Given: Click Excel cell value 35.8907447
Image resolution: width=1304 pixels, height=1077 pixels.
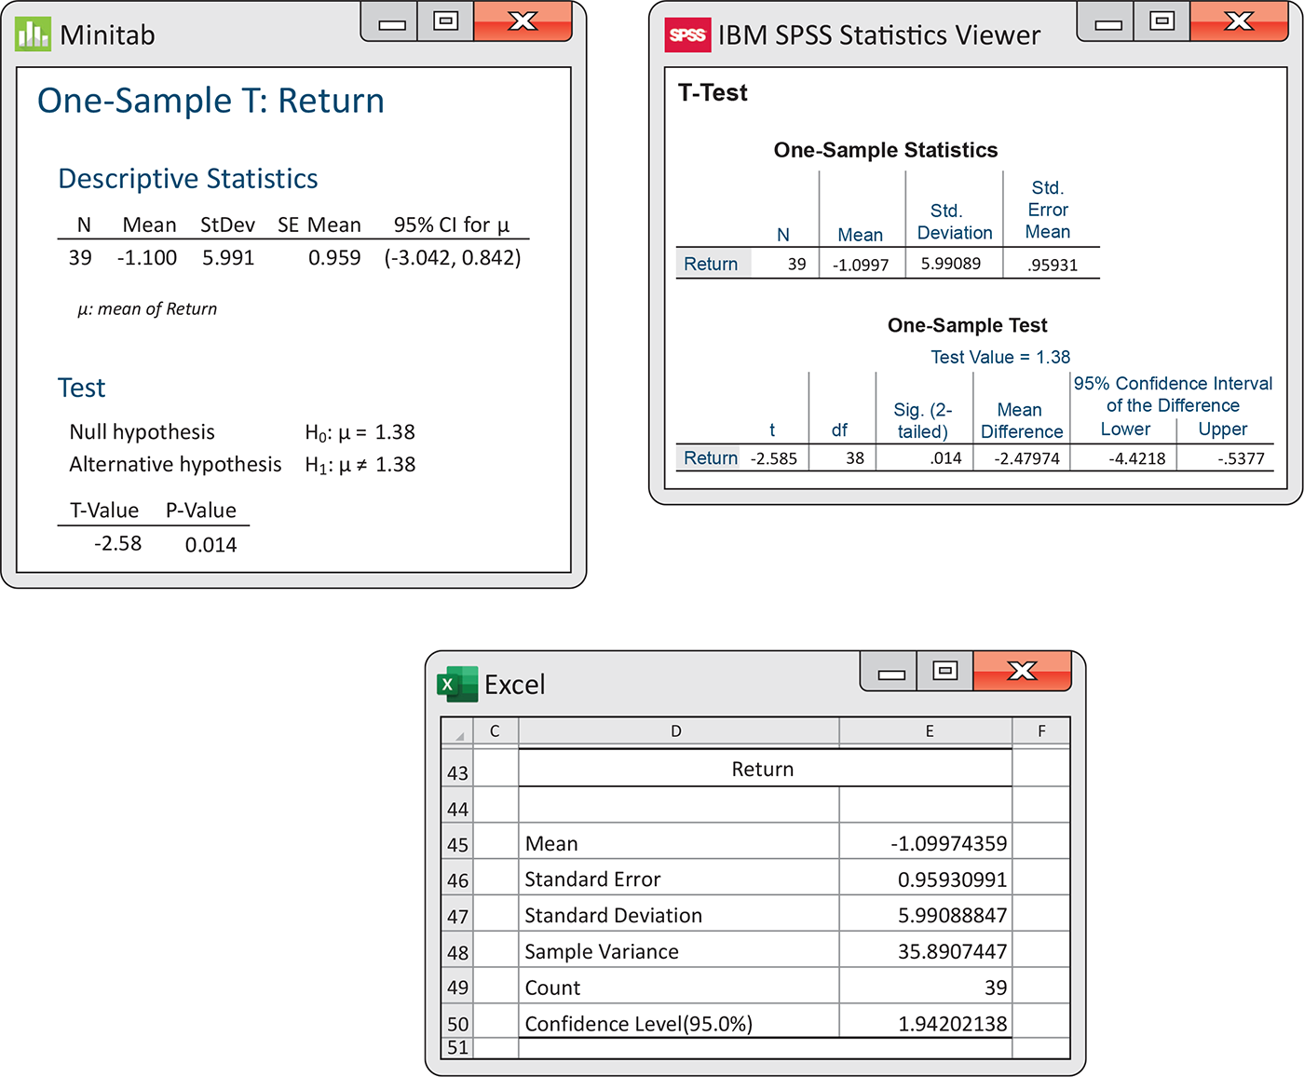Looking at the screenshot, I should (926, 951).
